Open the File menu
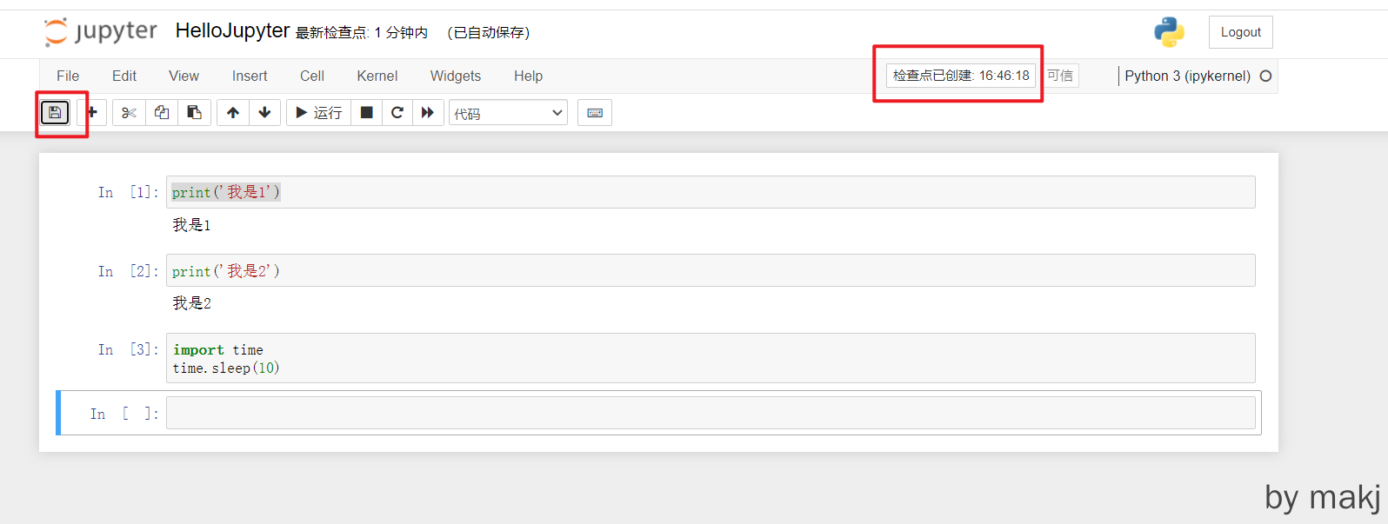Viewport: 1388px width, 524px height. (x=68, y=76)
